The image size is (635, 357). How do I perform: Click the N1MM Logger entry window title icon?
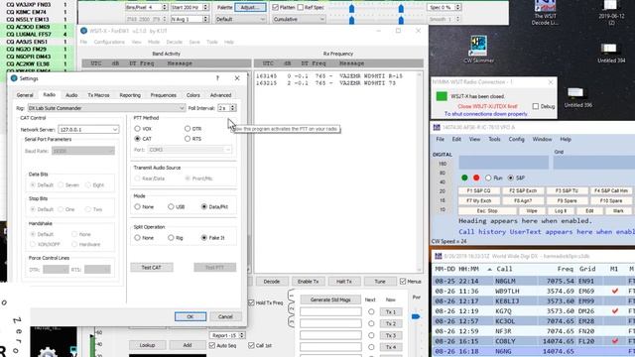coord(437,127)
